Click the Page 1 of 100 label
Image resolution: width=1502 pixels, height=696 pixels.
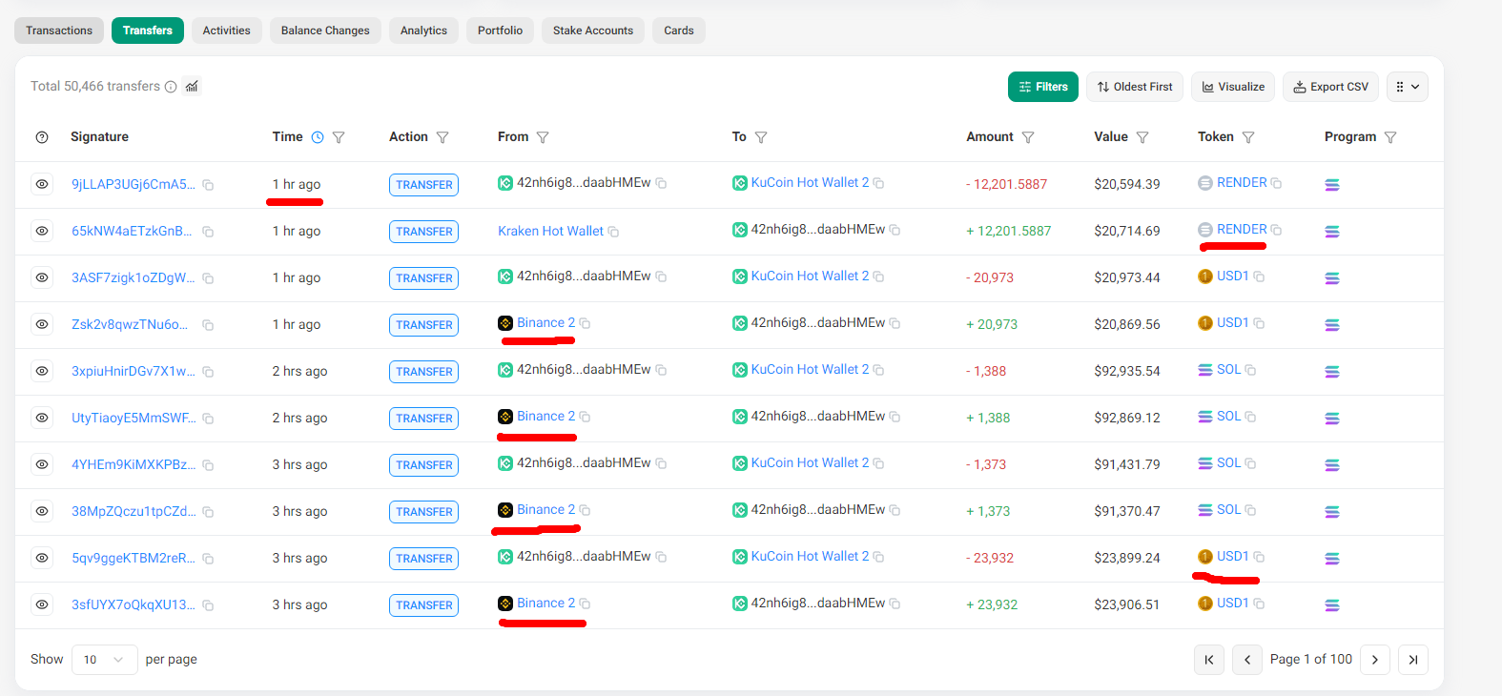[1311, 660]
